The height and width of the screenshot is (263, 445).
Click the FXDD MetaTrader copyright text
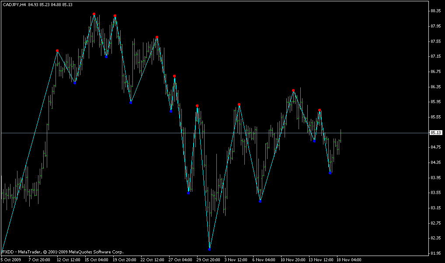tap(63, 252)
